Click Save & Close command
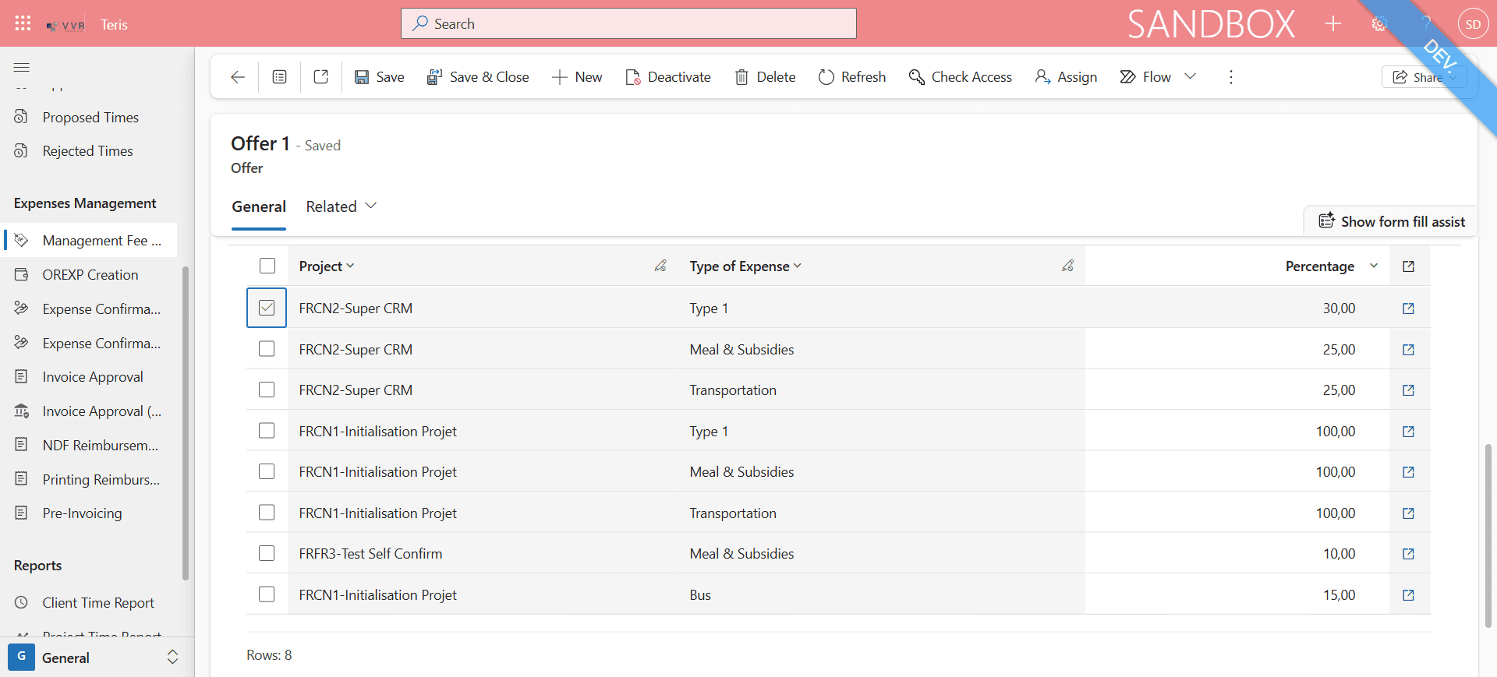This screenshot has height=677, width=1497. click(x=478, y=77)
